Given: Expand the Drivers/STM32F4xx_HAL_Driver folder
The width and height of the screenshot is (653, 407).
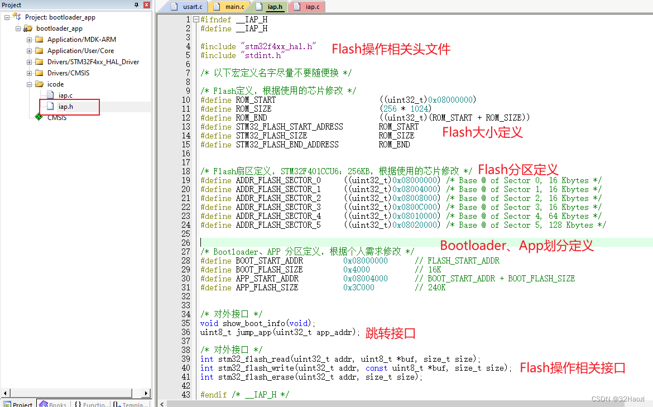Looking at the screenshot, I should 29,62.
